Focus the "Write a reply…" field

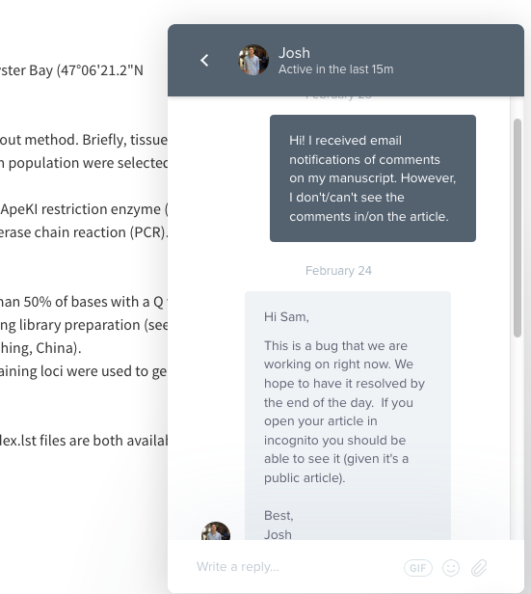tap(295, 567)
